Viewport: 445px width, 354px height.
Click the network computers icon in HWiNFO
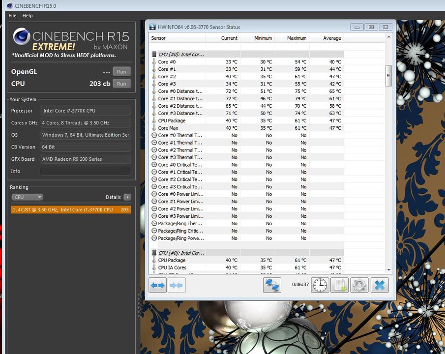pos(272,285)
